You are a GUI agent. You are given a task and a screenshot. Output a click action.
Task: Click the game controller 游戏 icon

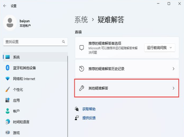(7, 133)
